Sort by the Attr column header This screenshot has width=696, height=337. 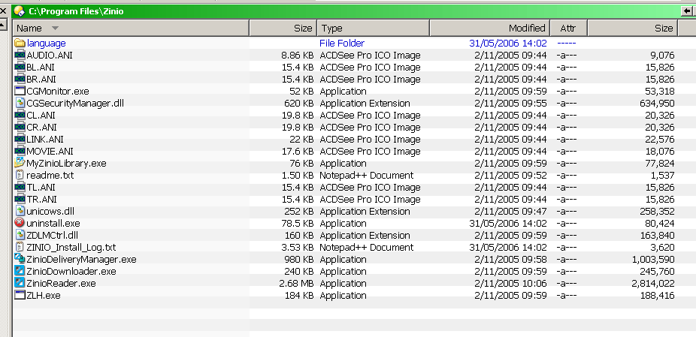[569, 28]
